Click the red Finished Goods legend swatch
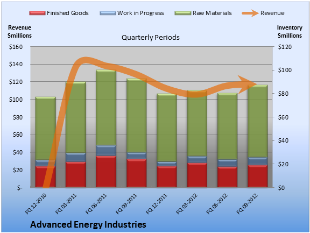Viewport: 310px width, 233px height. coord(37,13)
